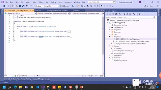Open the File menu
This screenshot has height=90, width=161.
(7, 2)
